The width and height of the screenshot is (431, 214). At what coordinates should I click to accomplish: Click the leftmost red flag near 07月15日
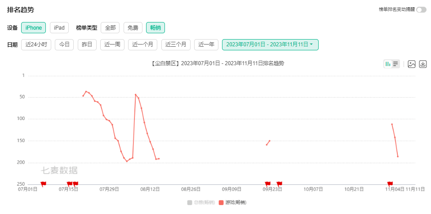click(x=69, y=183)
